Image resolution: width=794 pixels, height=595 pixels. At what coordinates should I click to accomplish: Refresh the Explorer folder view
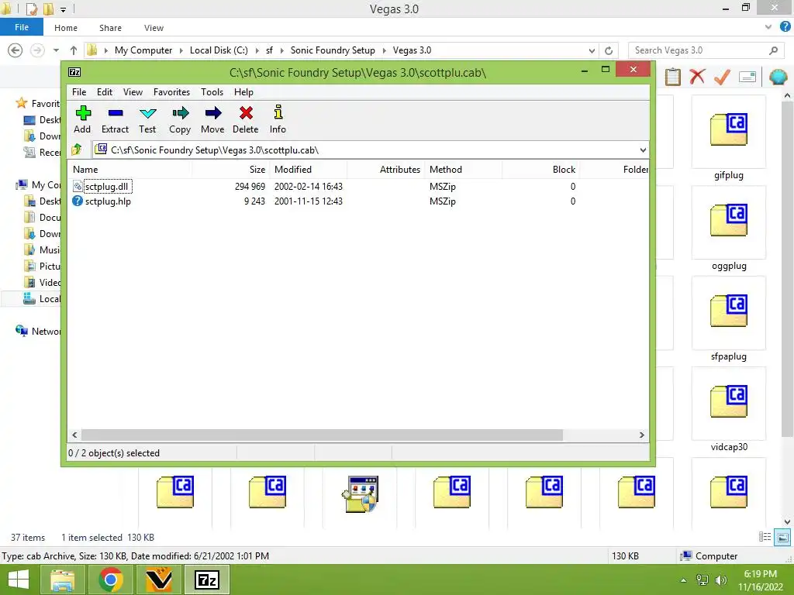(x=609, y=50)
